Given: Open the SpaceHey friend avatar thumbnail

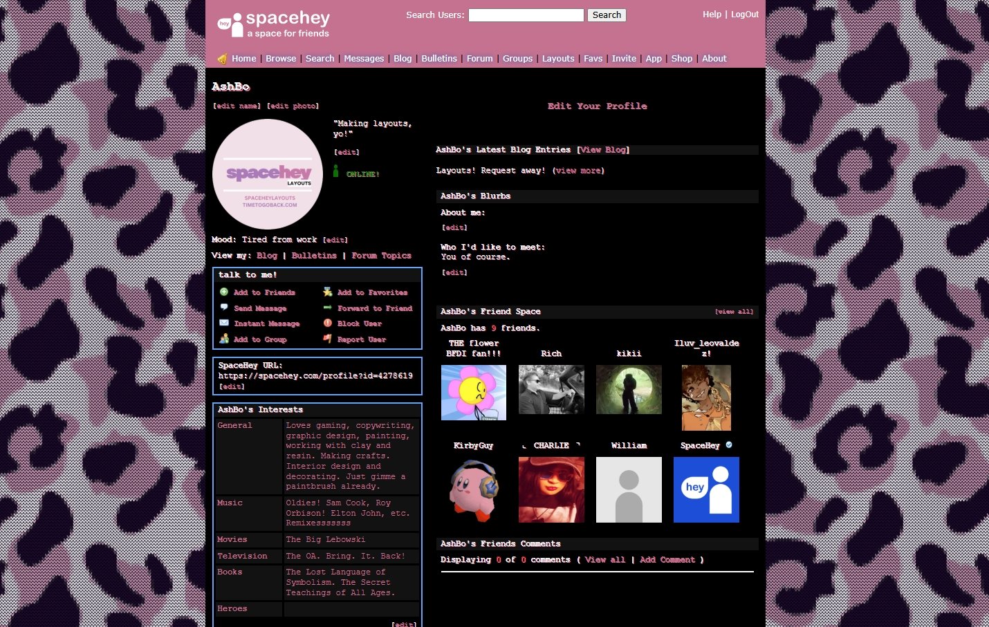Looking at the screenshot, I should point(706,489).
